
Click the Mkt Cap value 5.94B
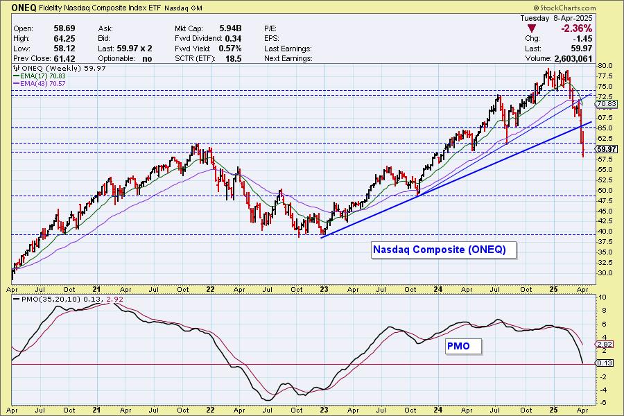(230, 28)
